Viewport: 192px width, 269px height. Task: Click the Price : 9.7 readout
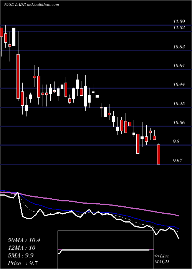point(22,263)
